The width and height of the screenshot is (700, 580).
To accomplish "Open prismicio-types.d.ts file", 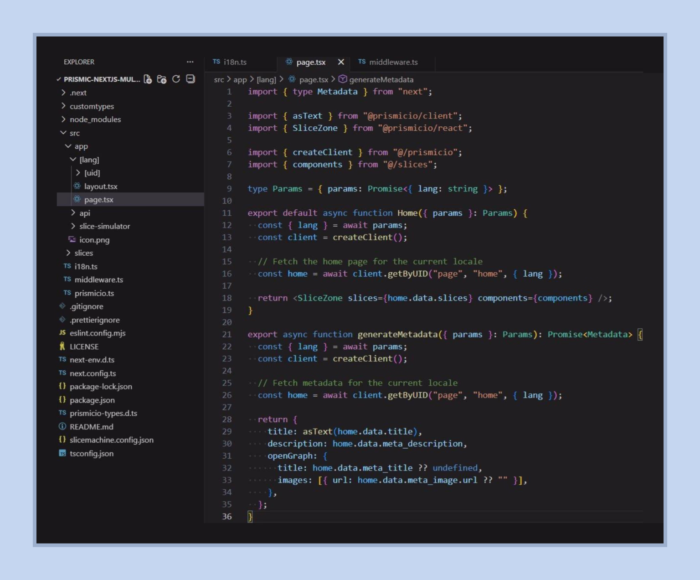I will tap(103, 413).
